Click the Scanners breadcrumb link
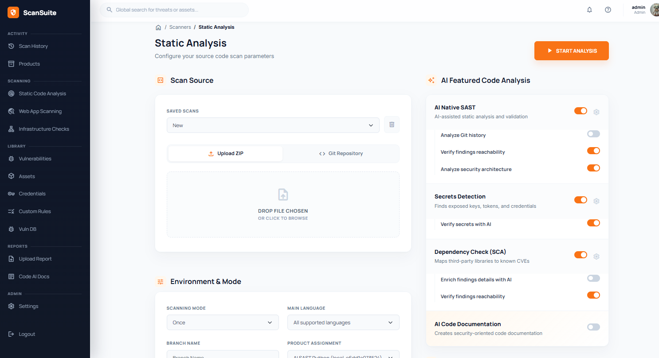The image size is (659, 358). (180, 27)
